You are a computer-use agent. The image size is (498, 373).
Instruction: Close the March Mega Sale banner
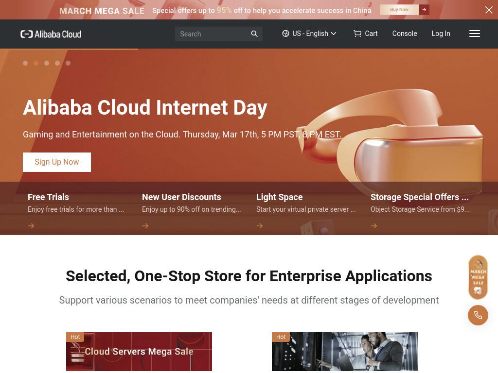pyautogui.click(x=489, y=10)
